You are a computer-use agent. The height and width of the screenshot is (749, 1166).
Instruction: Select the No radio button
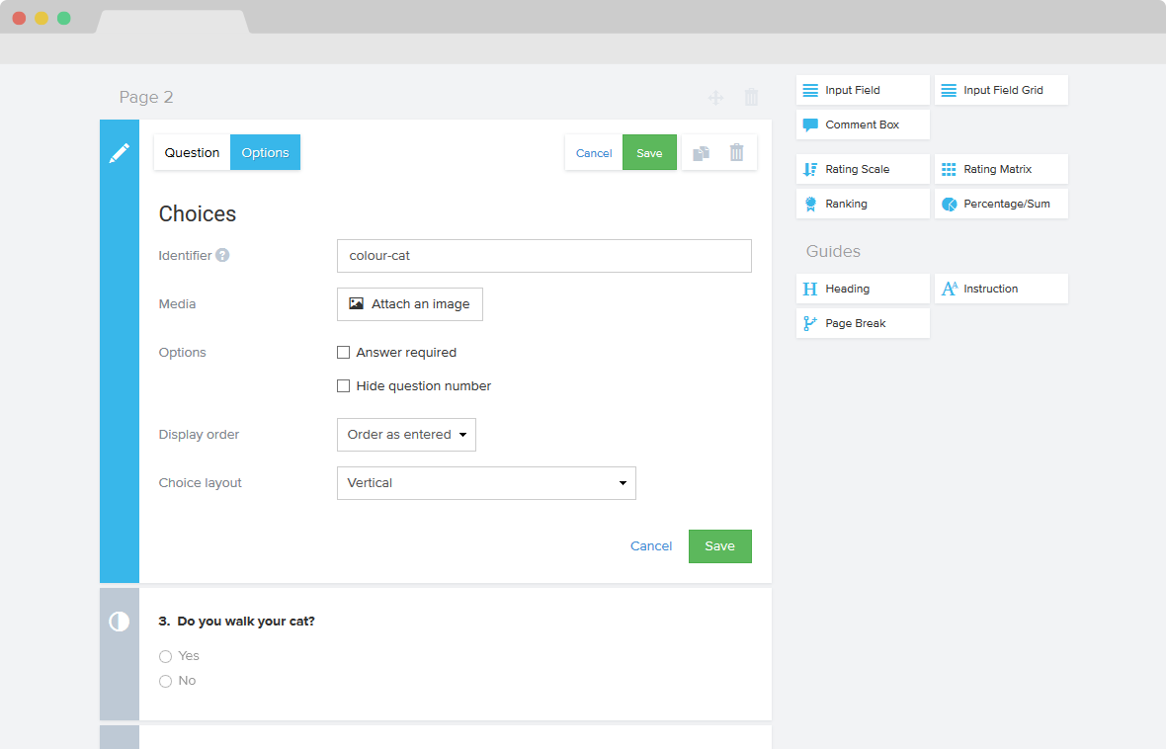click(165, 682)
